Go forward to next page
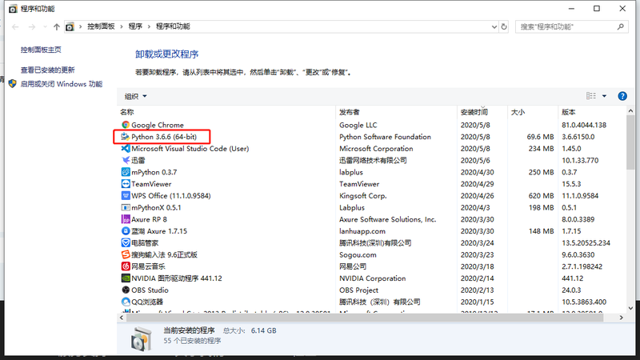The width and height of the screenshot is (640, 360). tap(32, 27)
